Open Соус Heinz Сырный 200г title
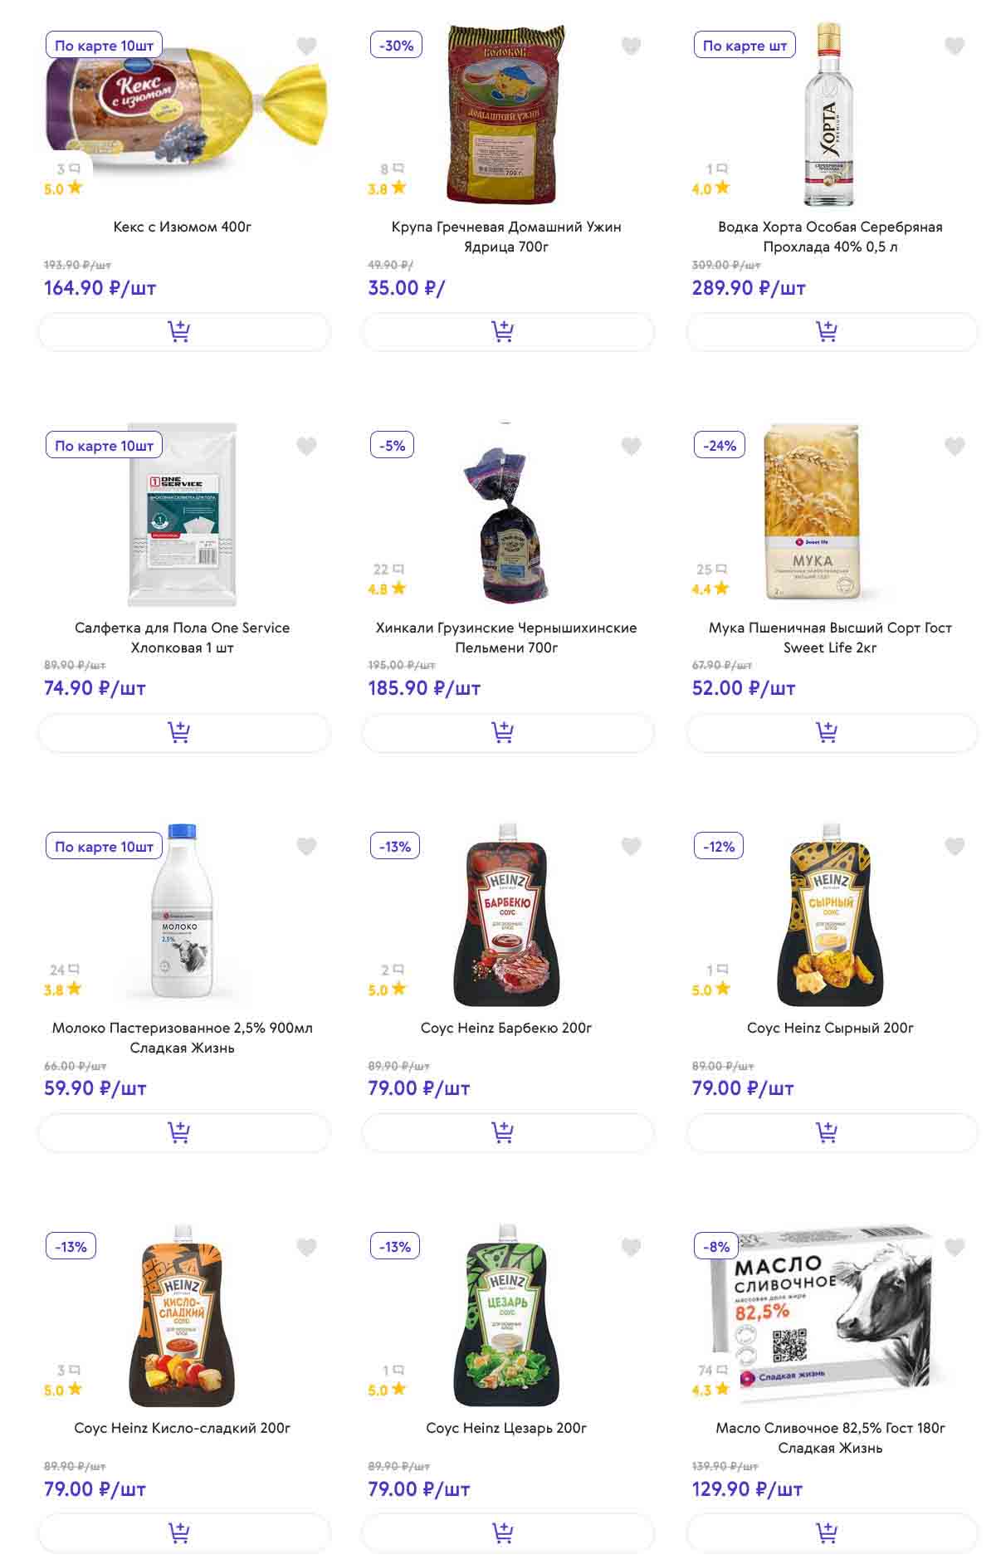The height and width of the screenshot is (1564, 996). [x=830, y=1028]
